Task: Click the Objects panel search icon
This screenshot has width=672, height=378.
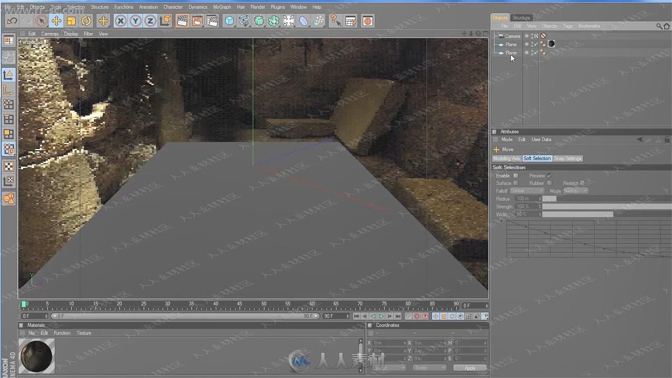Action: tap(659, 26)
